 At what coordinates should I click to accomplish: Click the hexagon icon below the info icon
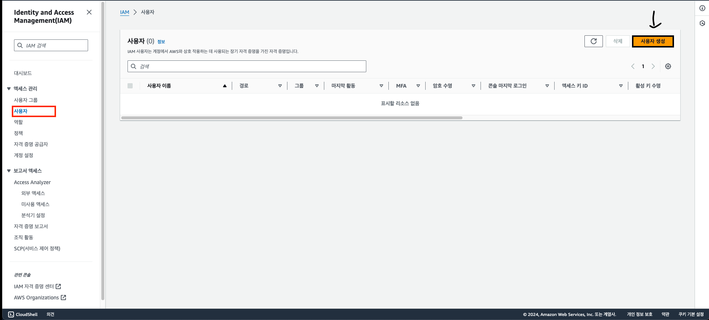702,23
